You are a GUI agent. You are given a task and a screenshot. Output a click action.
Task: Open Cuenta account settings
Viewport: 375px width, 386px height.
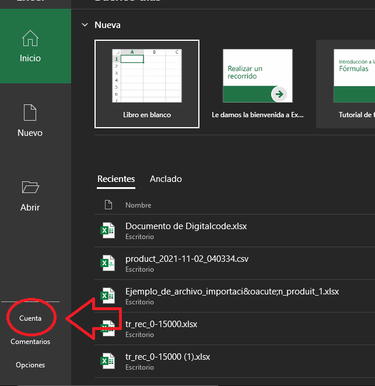pos(30,318)
